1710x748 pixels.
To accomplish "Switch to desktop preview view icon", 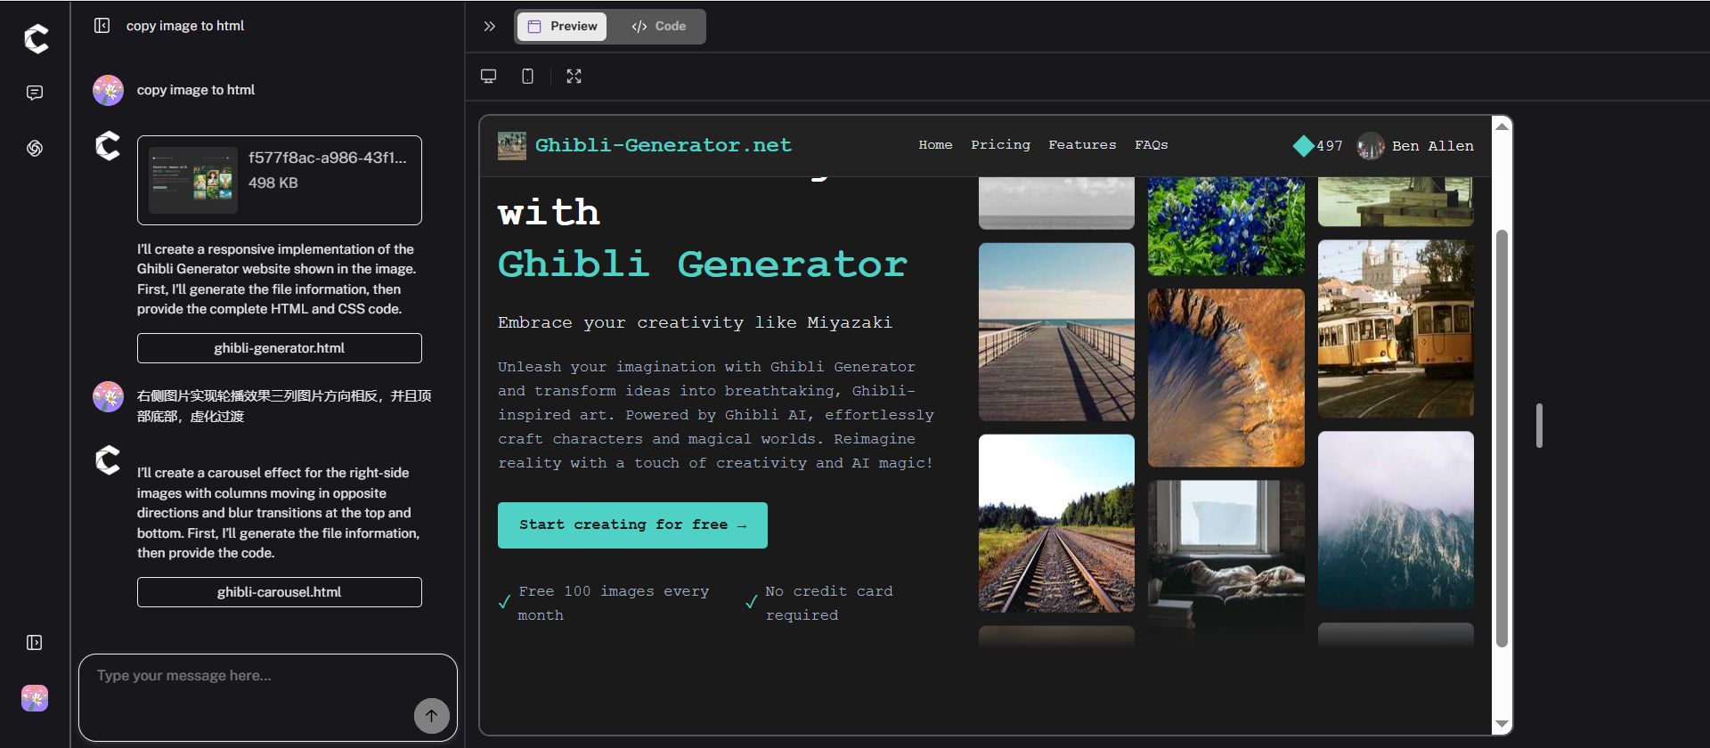I will point(488,77).
